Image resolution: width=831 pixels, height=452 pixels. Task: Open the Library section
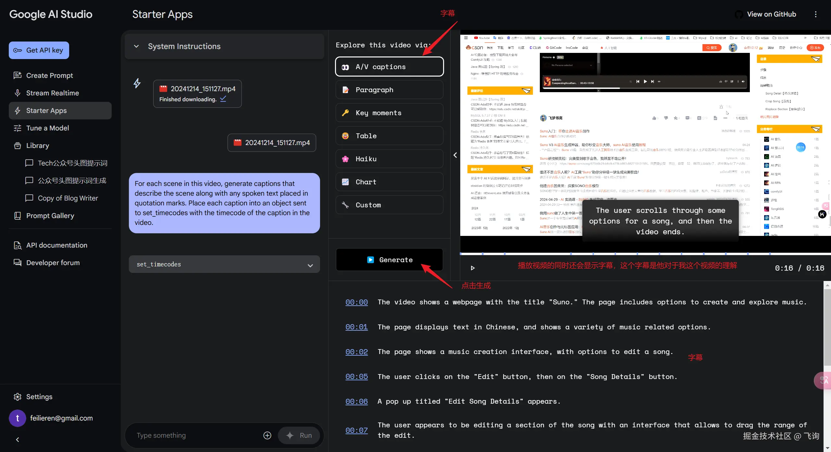coord(38,146)
